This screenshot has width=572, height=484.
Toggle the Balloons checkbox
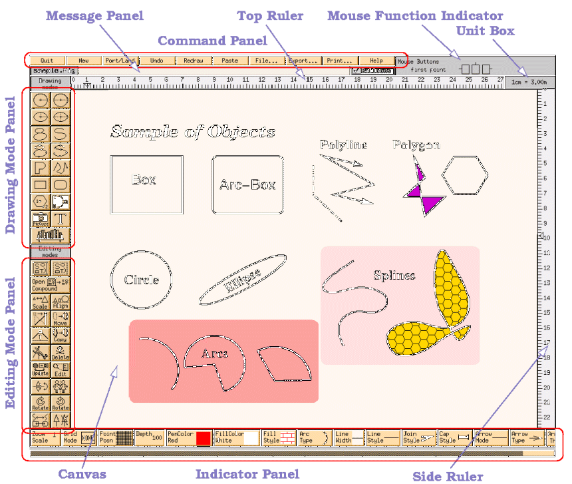point(357,70)
